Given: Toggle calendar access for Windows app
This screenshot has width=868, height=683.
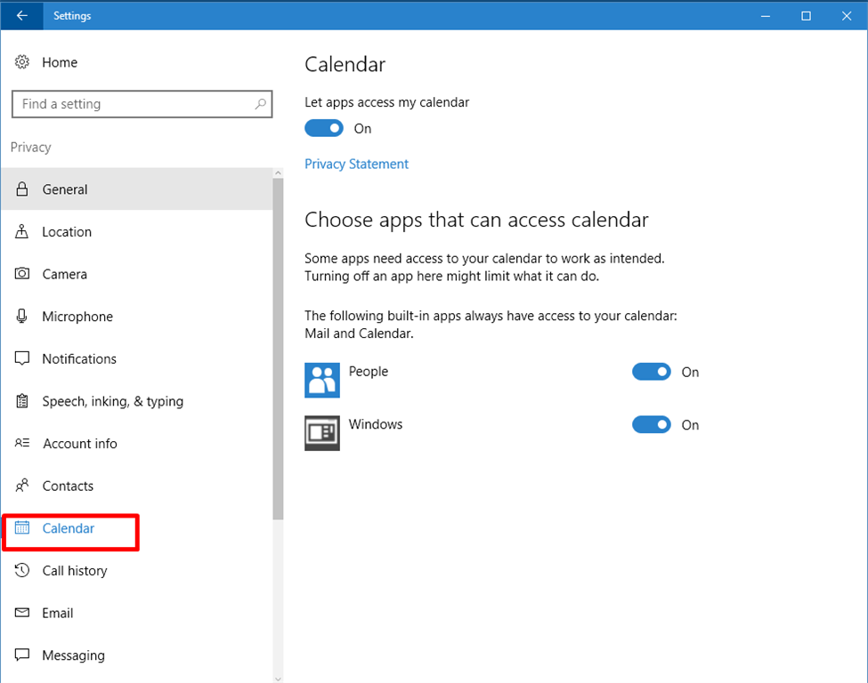Looking at the screenshot, I should point(651,425).
